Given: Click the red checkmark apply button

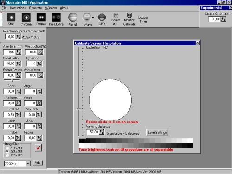Looking at the screenshot, I should (x=38, y=148).
